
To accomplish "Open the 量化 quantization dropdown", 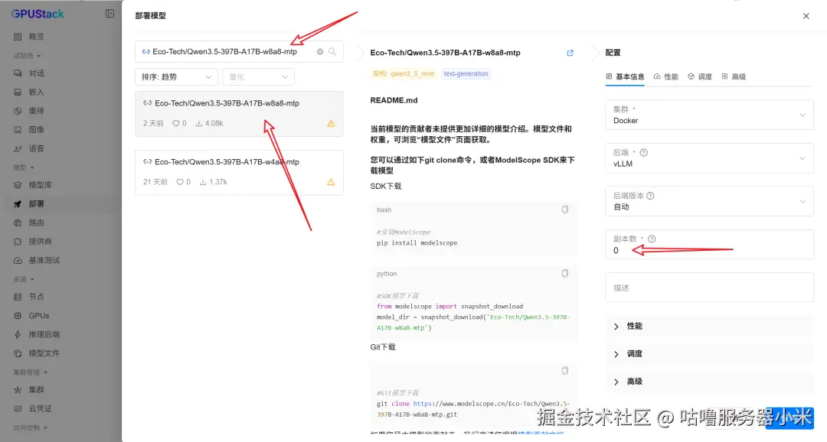I will tap(259, 77).
